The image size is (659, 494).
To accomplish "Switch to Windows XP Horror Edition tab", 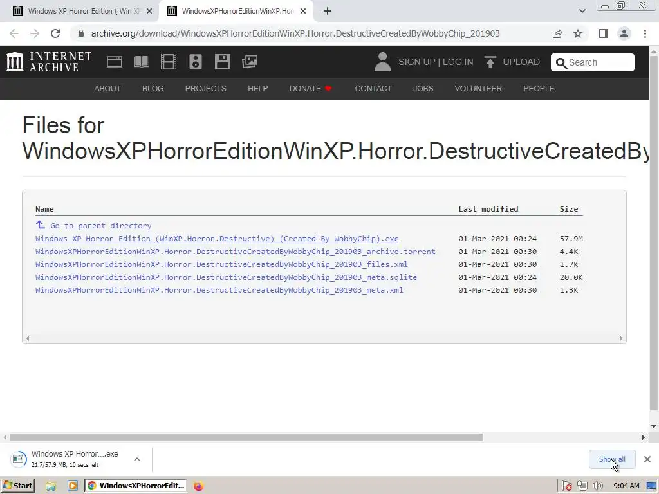I will click(84, 11).
